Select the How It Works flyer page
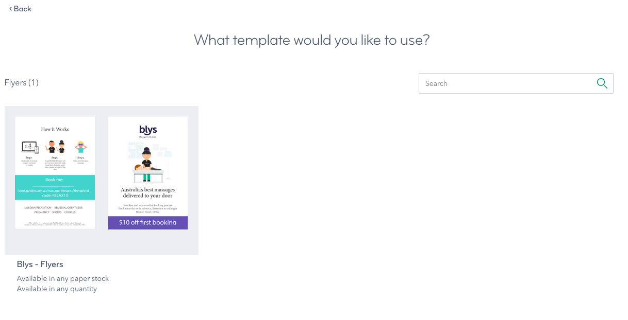 coord(55,173)
